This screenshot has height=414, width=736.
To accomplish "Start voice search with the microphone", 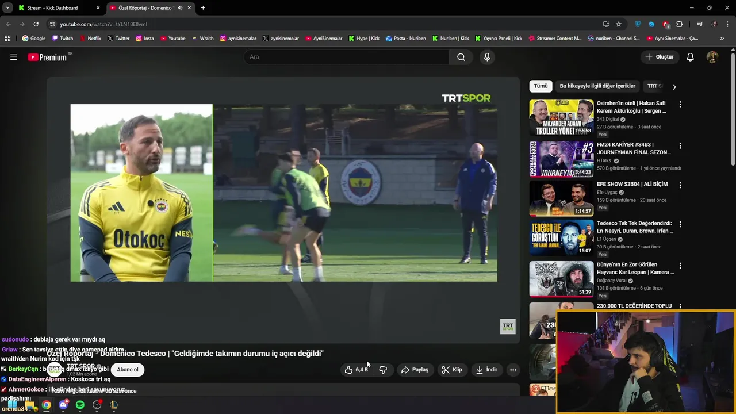I will coord(487,57).
